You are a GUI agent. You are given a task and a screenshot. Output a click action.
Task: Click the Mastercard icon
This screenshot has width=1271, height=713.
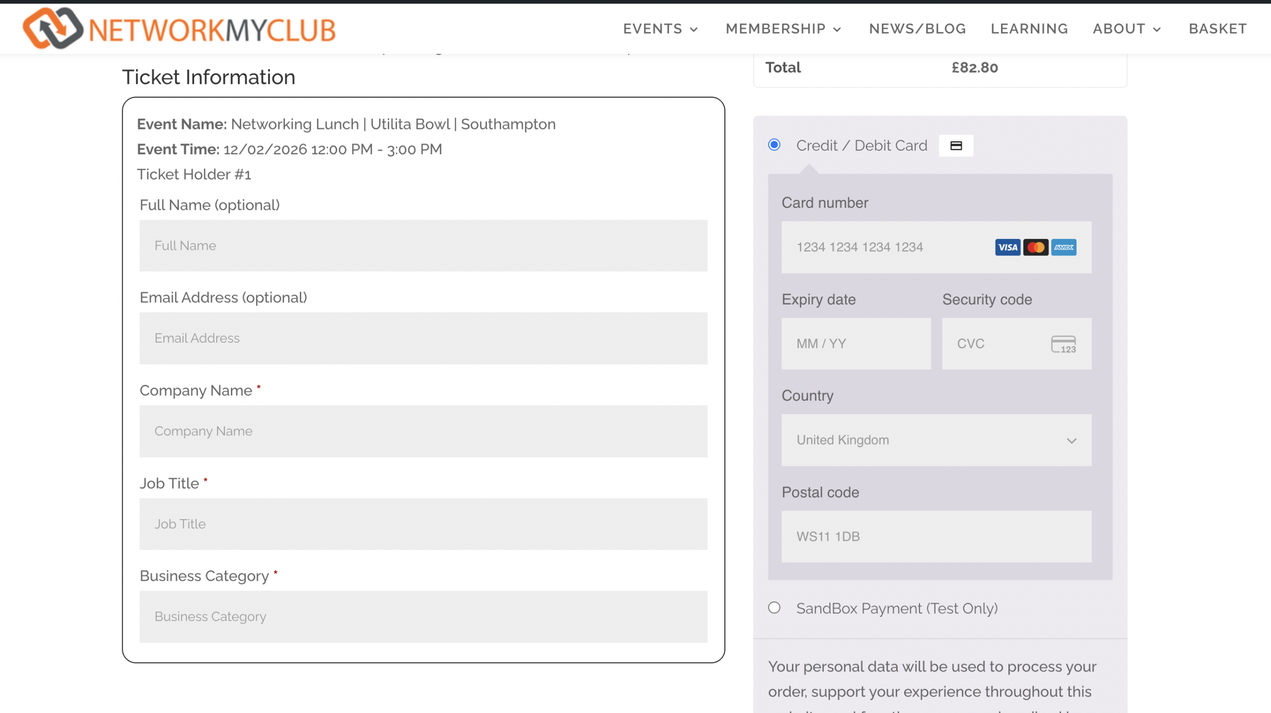point(1036,247)
